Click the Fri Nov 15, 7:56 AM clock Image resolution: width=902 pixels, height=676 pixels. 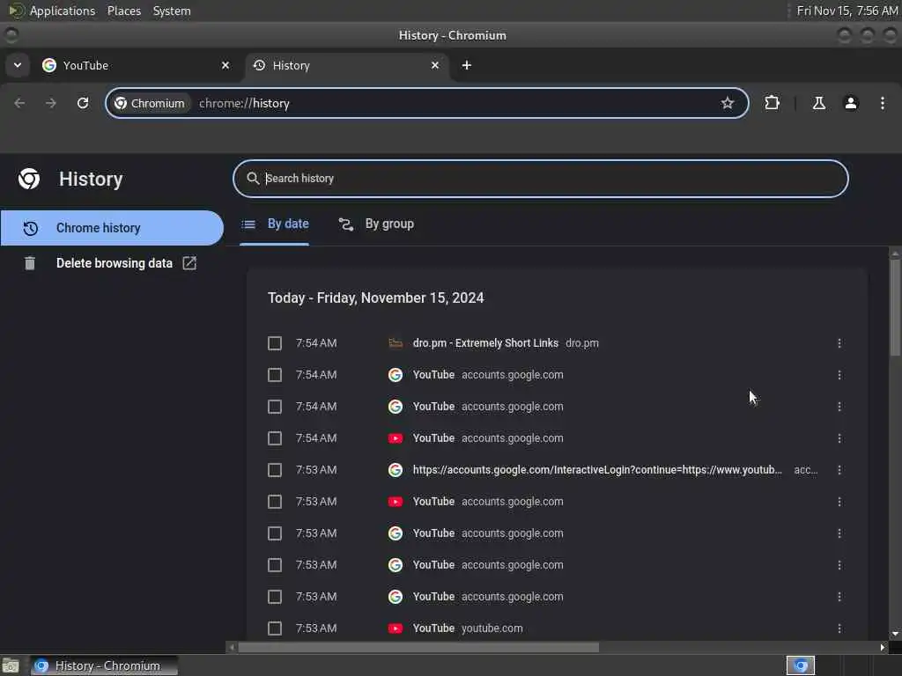point(847,11)
